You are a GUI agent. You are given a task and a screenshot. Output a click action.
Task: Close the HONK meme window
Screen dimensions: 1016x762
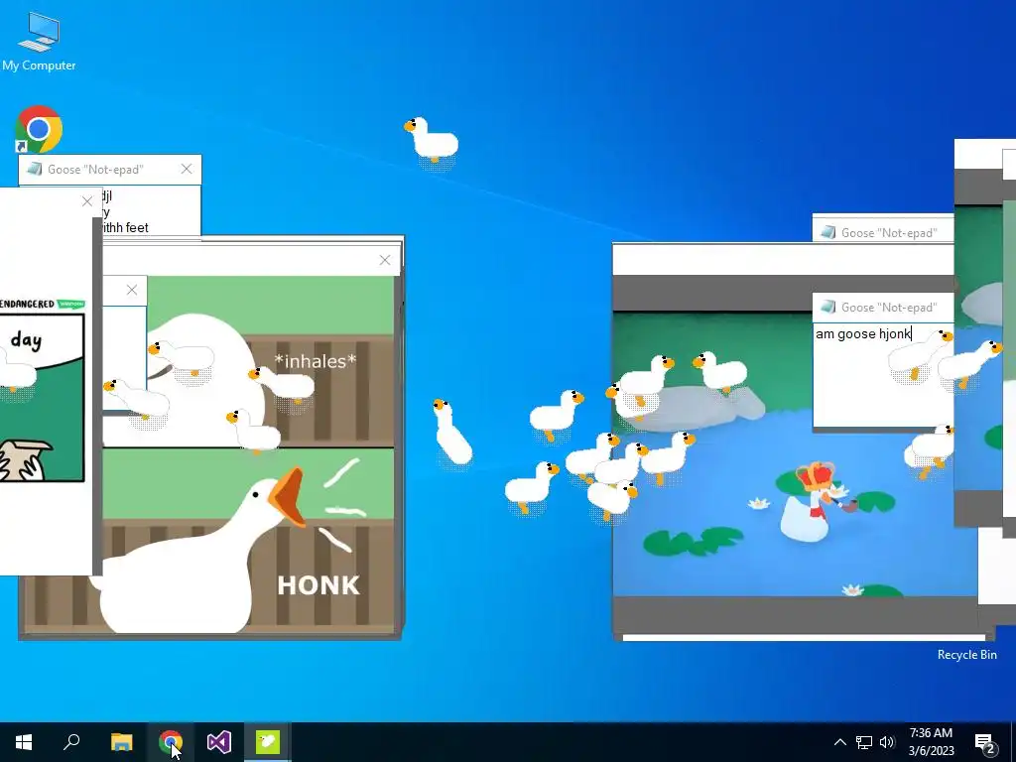point(385,261)
